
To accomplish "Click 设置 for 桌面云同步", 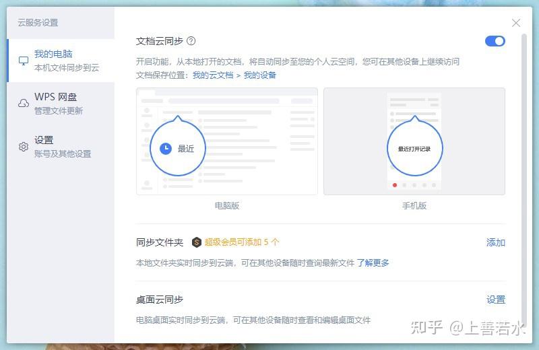I will coord(496,300).
